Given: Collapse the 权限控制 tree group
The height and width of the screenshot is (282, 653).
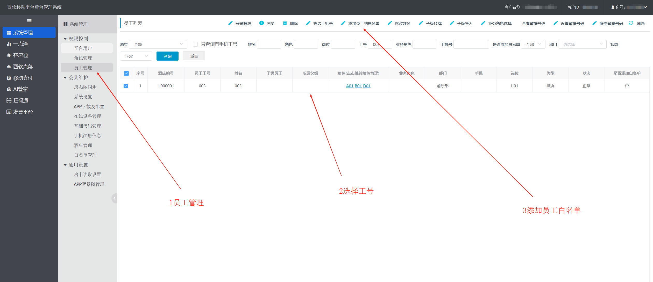Looking at the screenshot, I should pos(65,39).
